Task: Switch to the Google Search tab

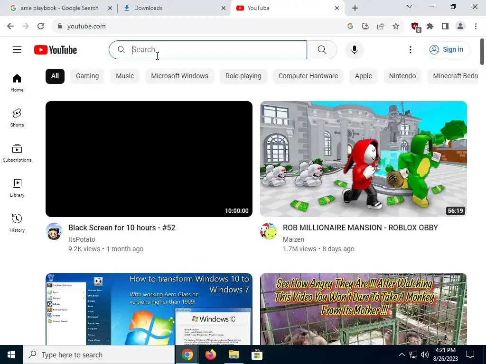Action: pos(59,8)
